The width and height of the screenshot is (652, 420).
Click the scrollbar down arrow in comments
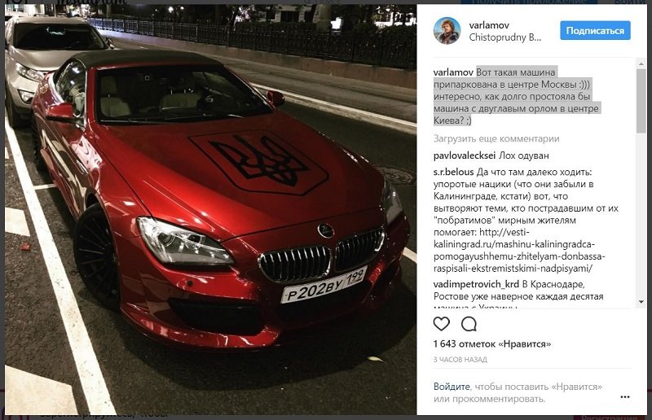641,302
